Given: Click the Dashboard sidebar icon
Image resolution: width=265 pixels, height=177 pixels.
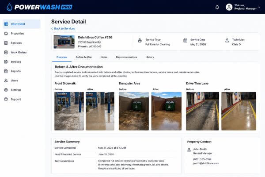Looking at the screenshot, I should tap(6, 24).
